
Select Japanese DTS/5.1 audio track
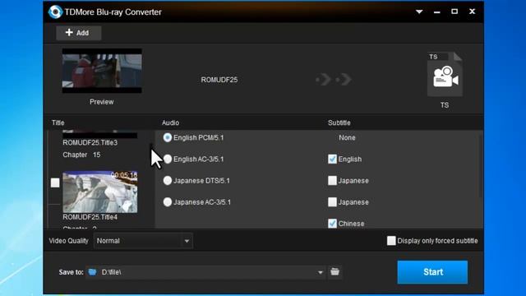[x=168, y=181]
